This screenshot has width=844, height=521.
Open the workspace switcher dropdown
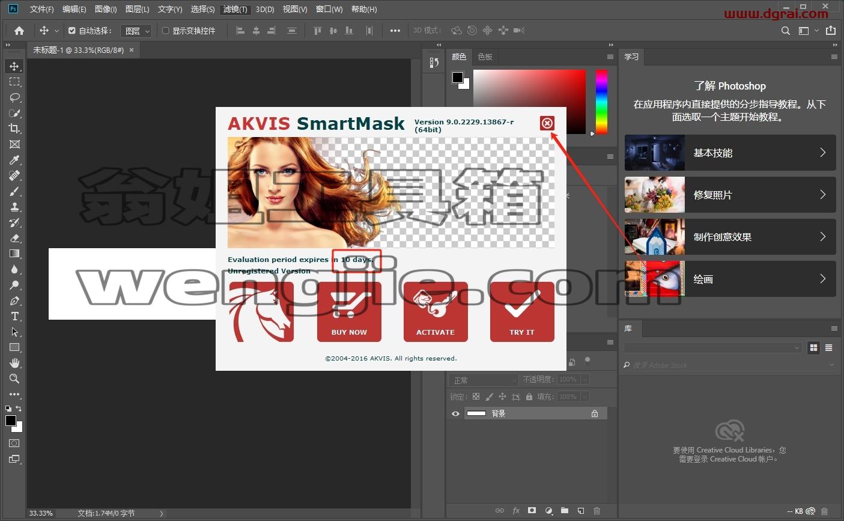point(808,31)
